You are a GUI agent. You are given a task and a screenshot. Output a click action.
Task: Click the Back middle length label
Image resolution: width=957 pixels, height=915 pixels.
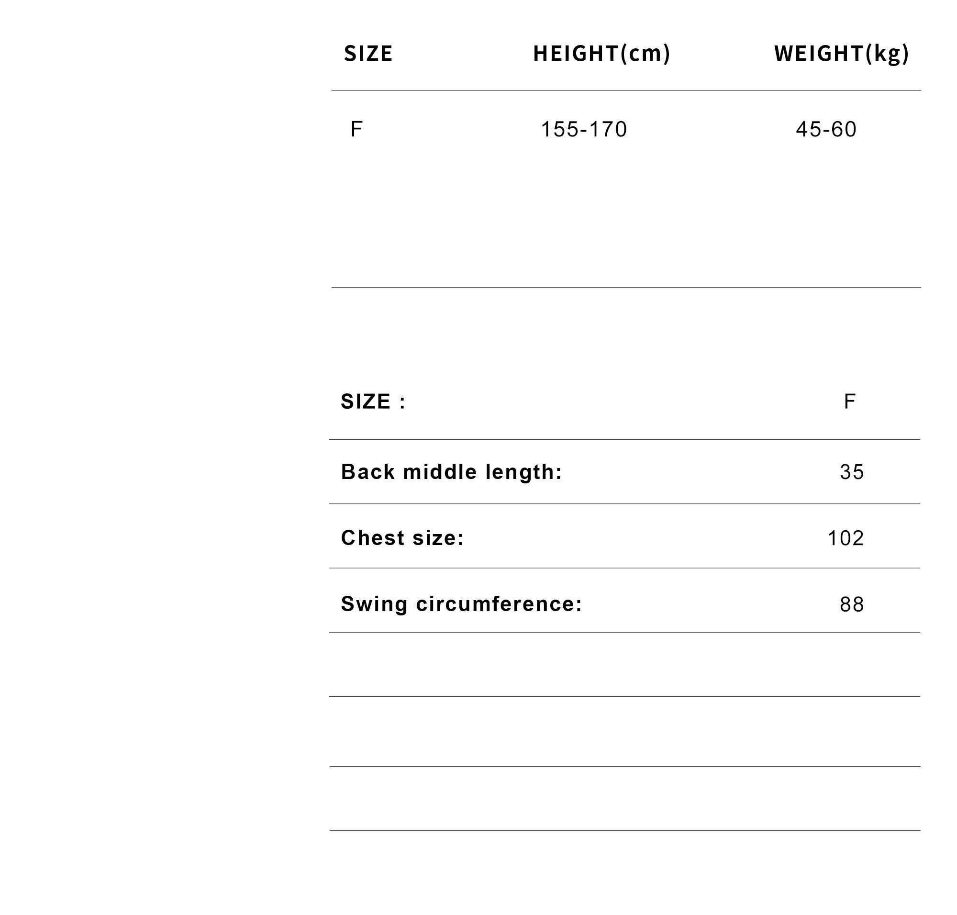[451, 472]
